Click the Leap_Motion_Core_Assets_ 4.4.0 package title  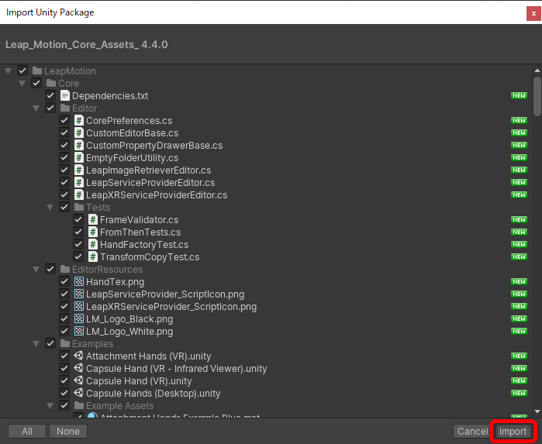point(86,45)
